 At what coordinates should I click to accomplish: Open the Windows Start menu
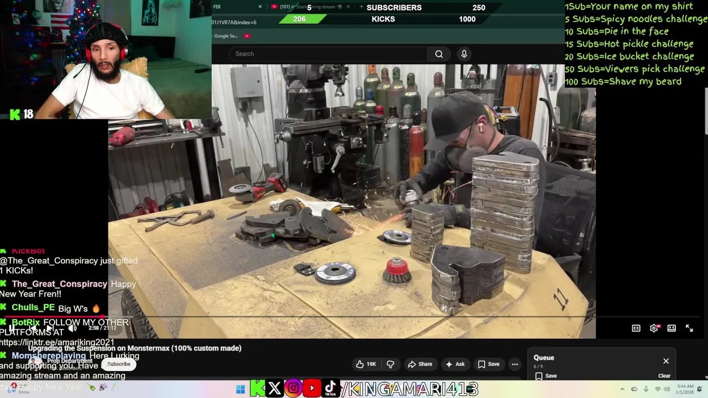pos(240,389)
